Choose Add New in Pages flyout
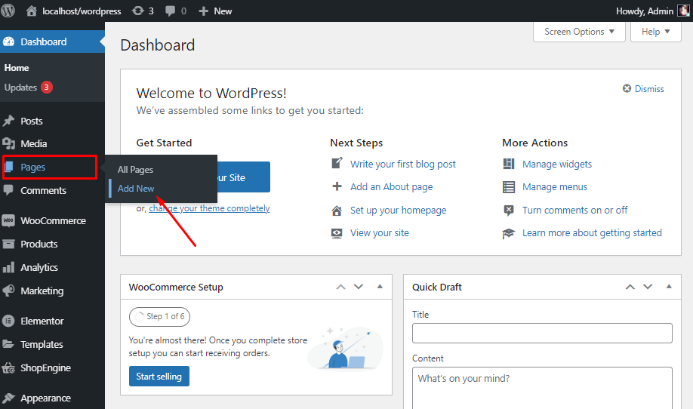Viewport: 693px width, 409px height. (136, 188)
